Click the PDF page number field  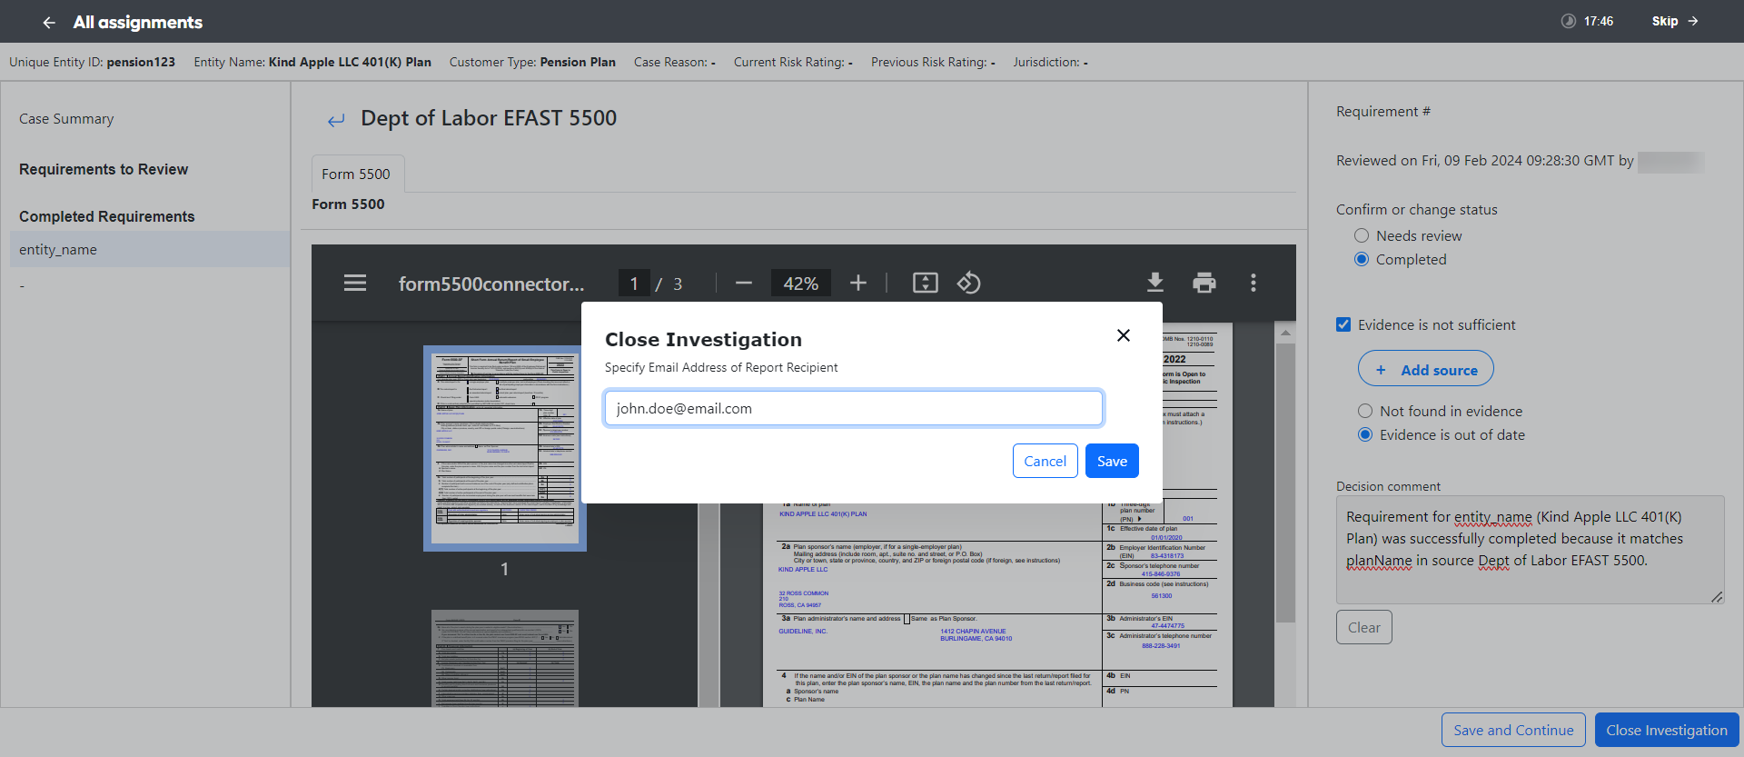(x=634, y=284)
